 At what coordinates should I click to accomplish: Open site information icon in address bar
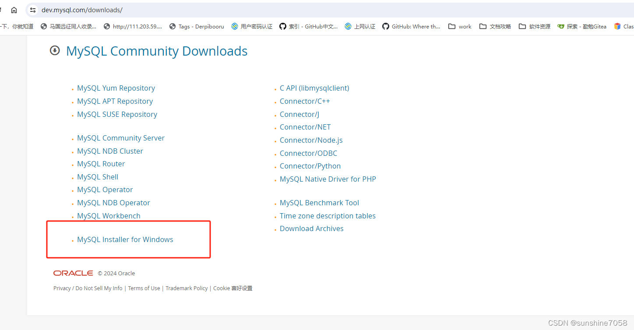pos(33,10)
